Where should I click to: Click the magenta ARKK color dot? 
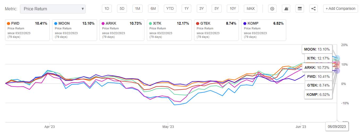[x=103, y=24]
